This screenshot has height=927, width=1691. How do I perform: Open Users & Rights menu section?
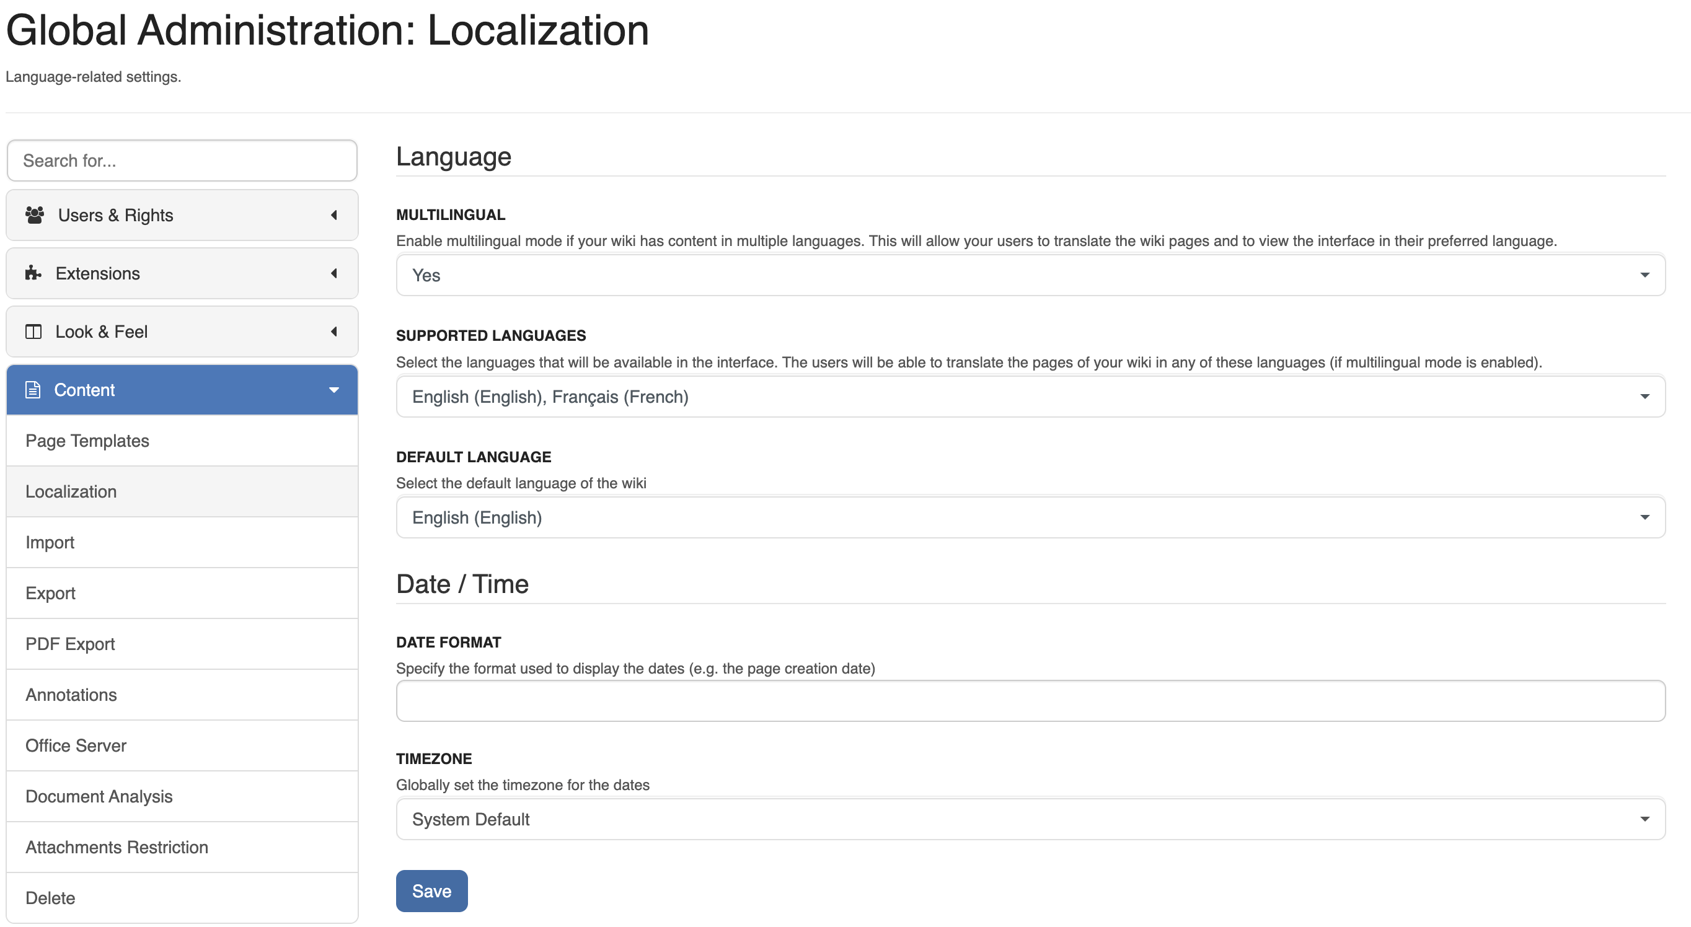[x=182, y=214]
